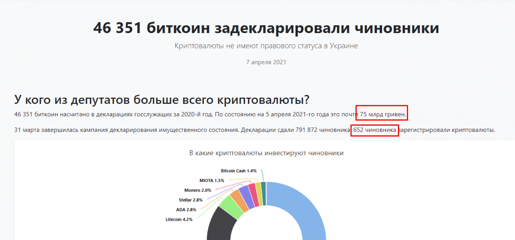Click the date '7 апреля 2021'
The height and width of the screenshot is (240, 515).
[x=266, y=62]
